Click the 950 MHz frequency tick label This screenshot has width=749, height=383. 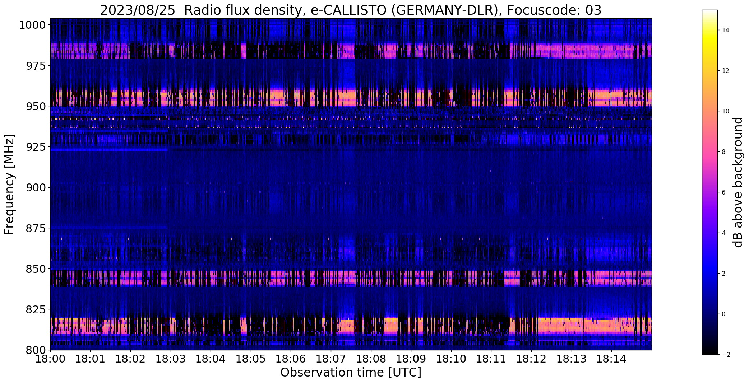(36, 106)
